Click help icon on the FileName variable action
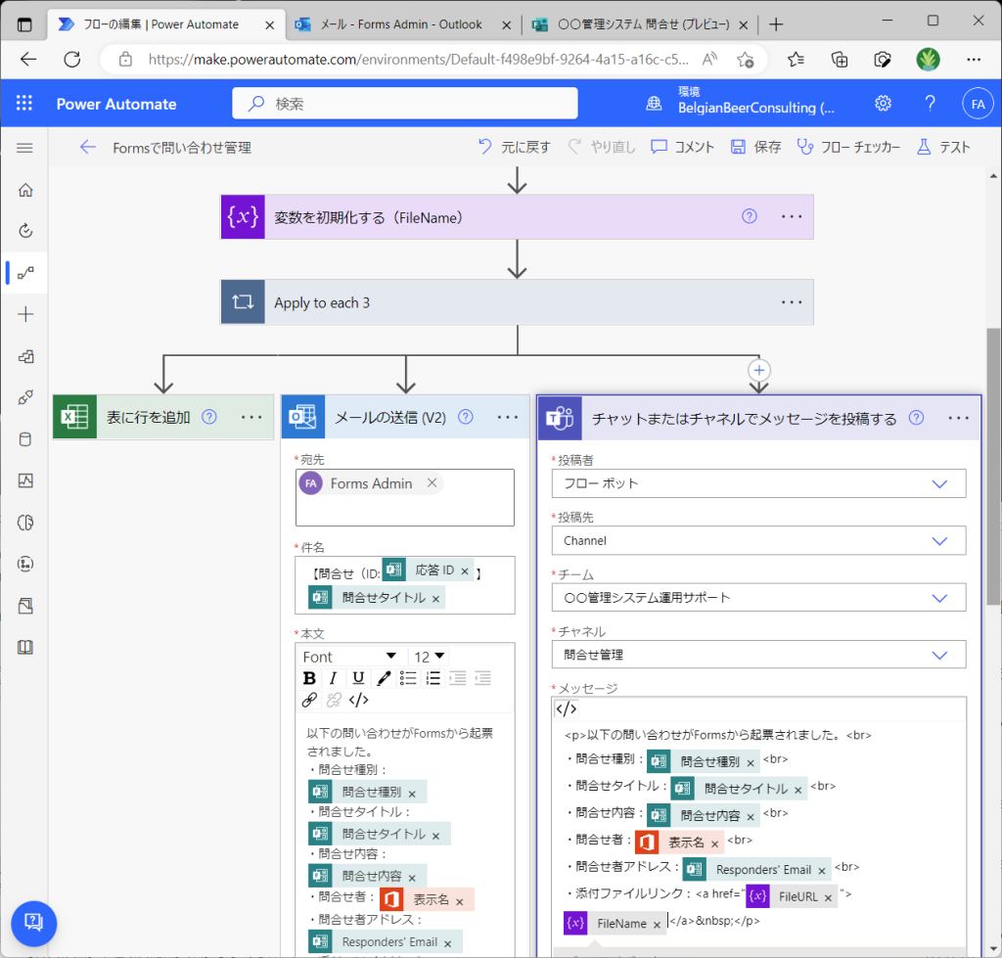The height and width of the screenshot is (958, 1002). click(749, 216)
